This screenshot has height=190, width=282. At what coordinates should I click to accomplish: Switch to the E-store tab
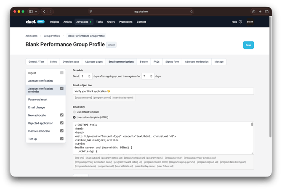144,62
